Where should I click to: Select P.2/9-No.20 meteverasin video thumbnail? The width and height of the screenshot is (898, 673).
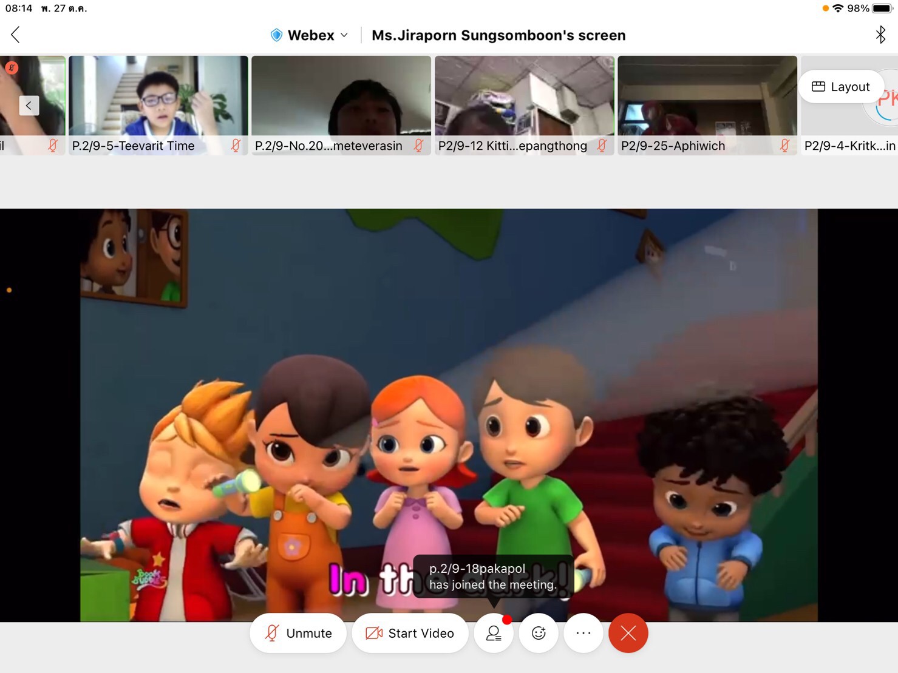pos(341,105)
